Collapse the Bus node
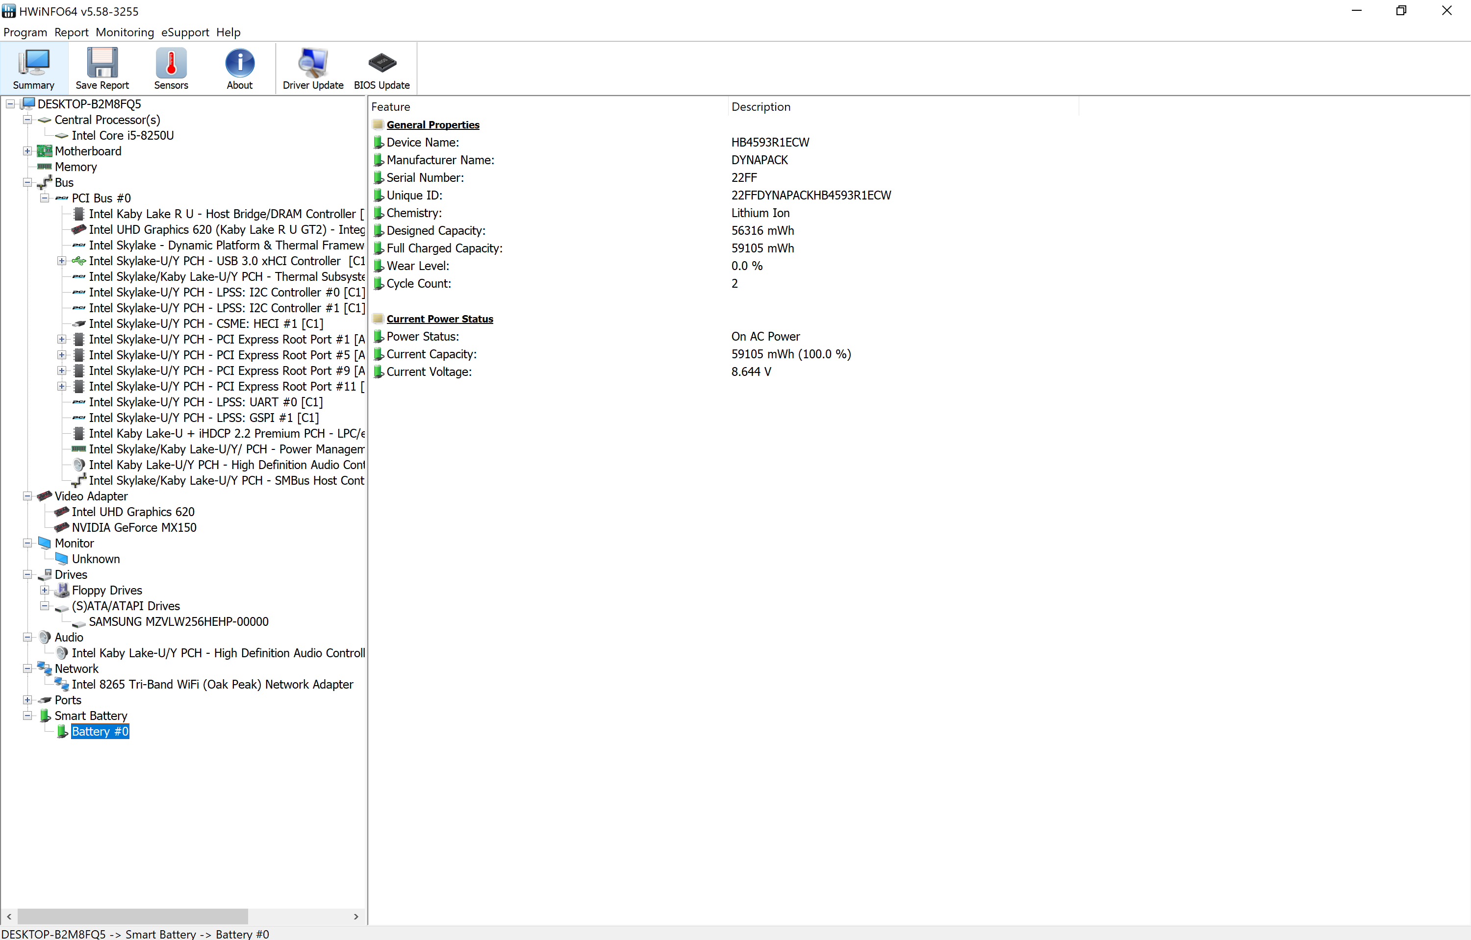This screenshot has width=1471, height=940. [x=27, y=182]
